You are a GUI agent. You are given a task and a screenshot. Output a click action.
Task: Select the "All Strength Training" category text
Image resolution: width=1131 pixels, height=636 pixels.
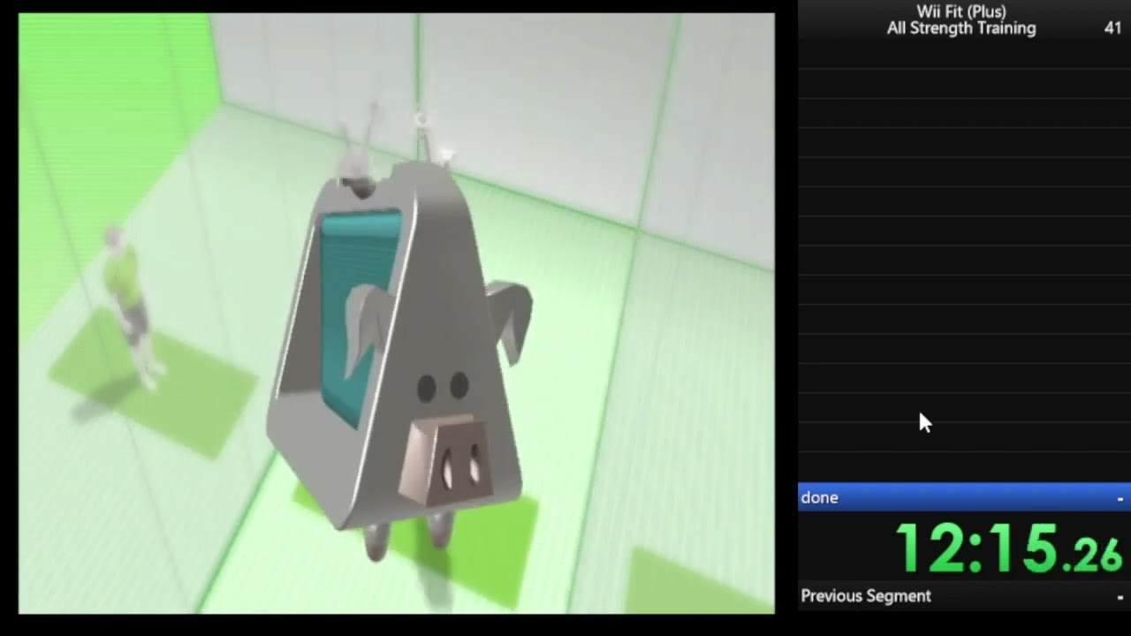[961, 28]
